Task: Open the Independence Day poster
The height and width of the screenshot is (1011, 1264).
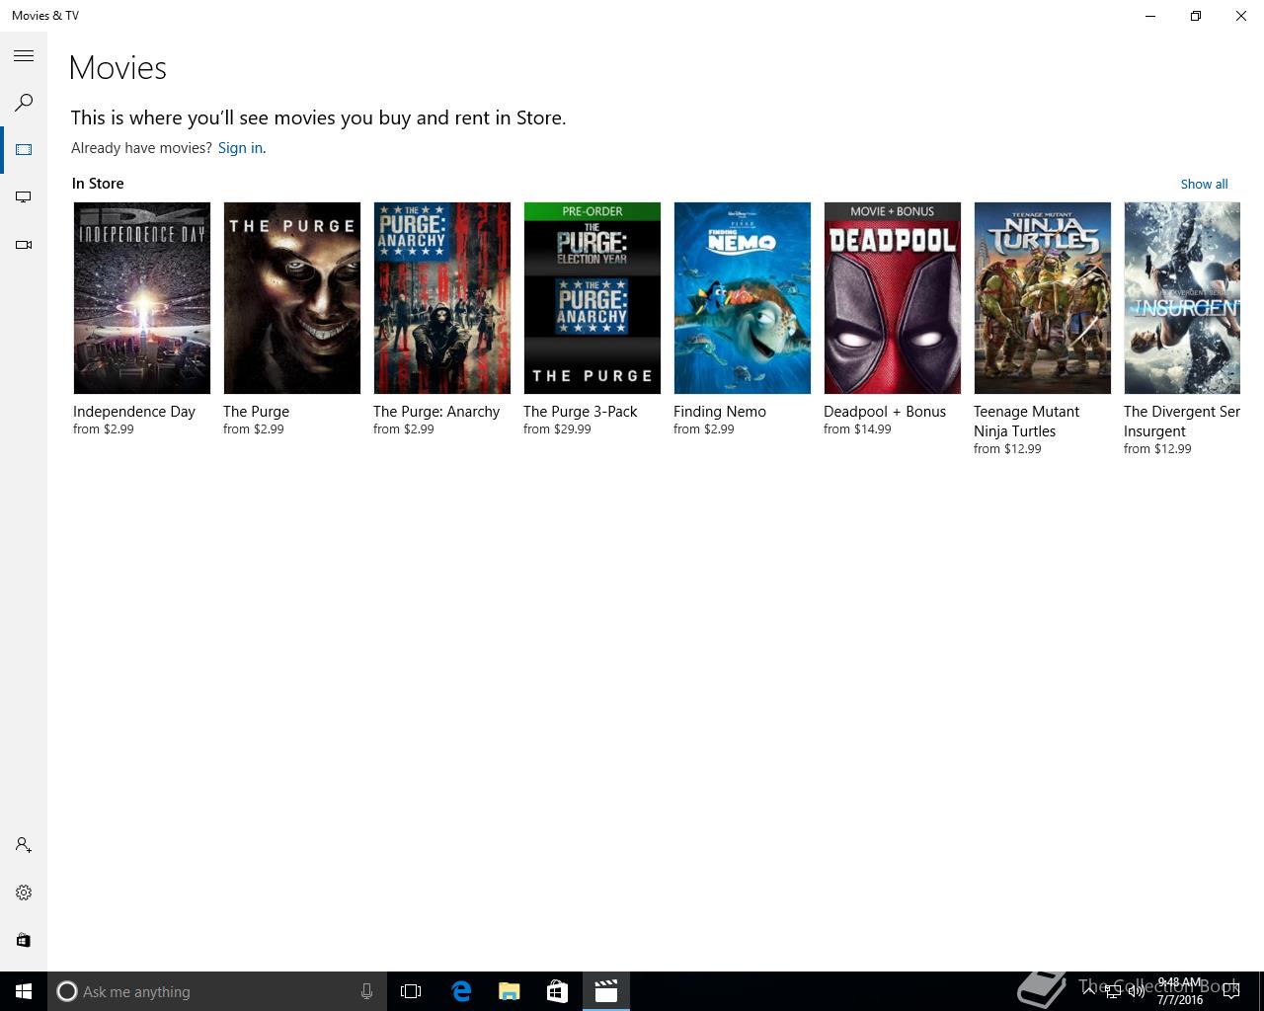Action: (142, 298)
